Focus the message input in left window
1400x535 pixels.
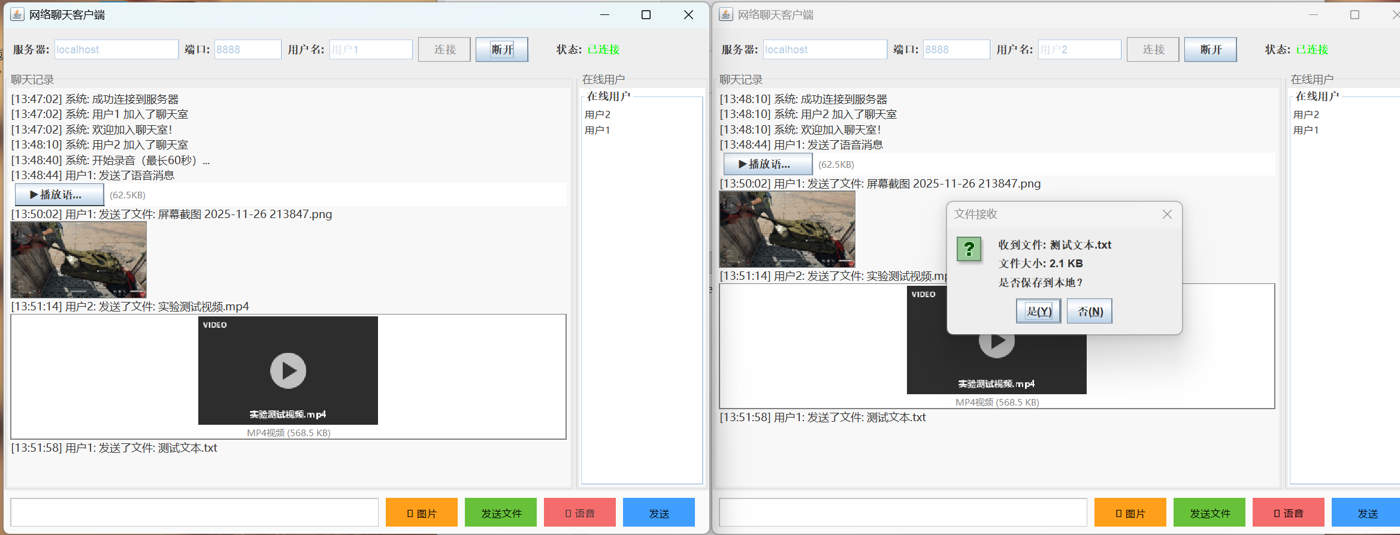[x=195, y=513]
